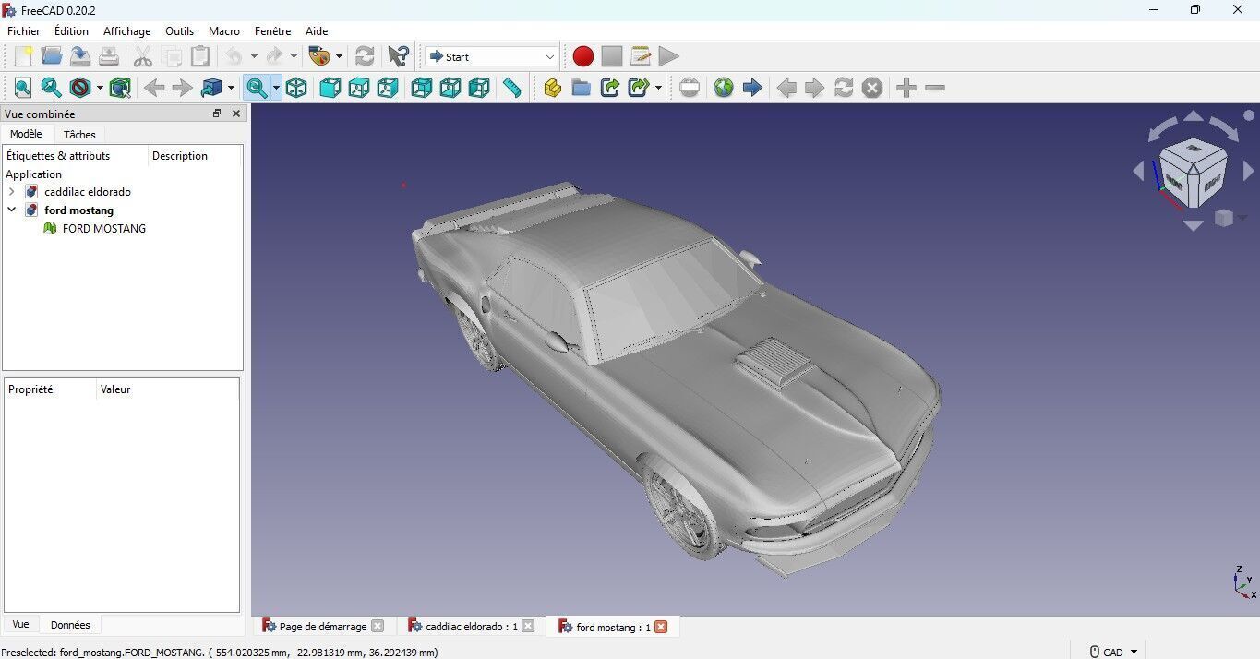Switch to the Tâches tab

(79, 135)
